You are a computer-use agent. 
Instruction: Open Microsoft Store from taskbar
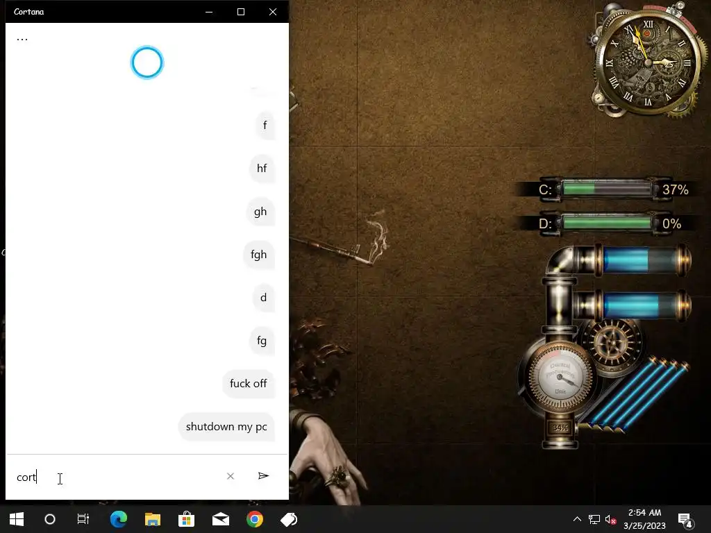[186, 519]
